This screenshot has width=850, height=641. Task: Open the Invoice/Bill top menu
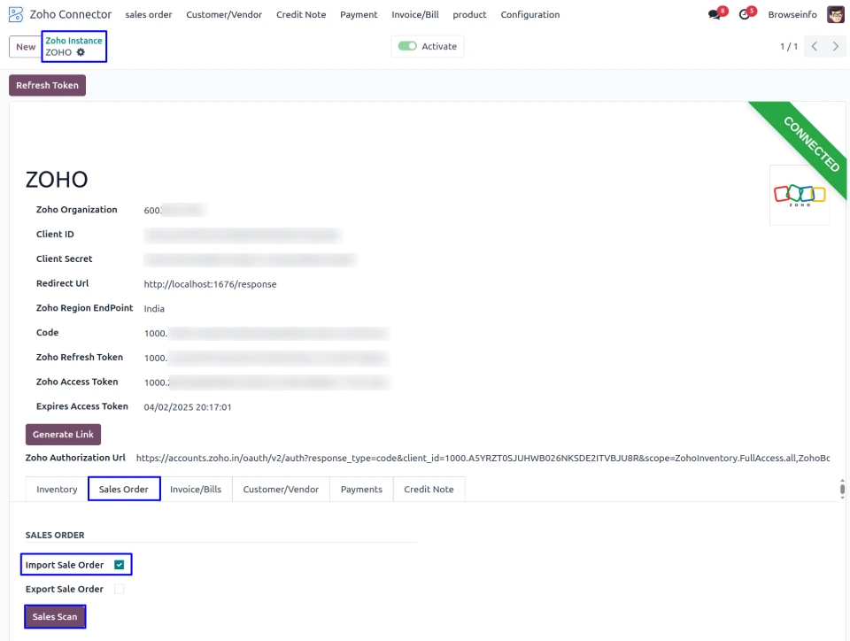click(x=414, y=15)
